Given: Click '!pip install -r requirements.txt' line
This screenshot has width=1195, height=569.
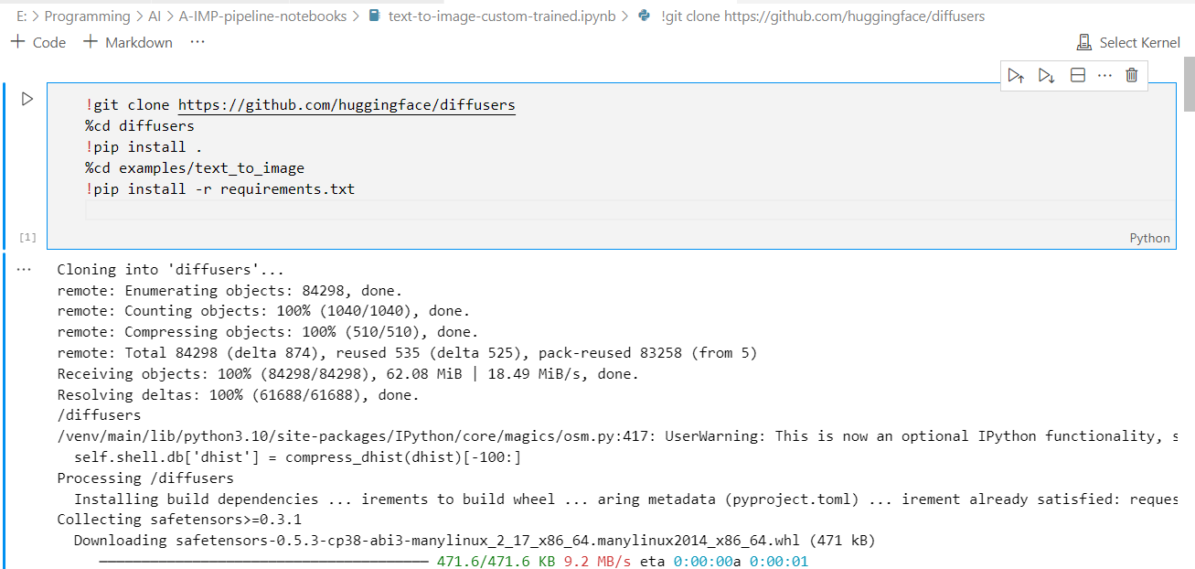Looking at the screenshot, I should pyautogui.click(x=220, y=189).
